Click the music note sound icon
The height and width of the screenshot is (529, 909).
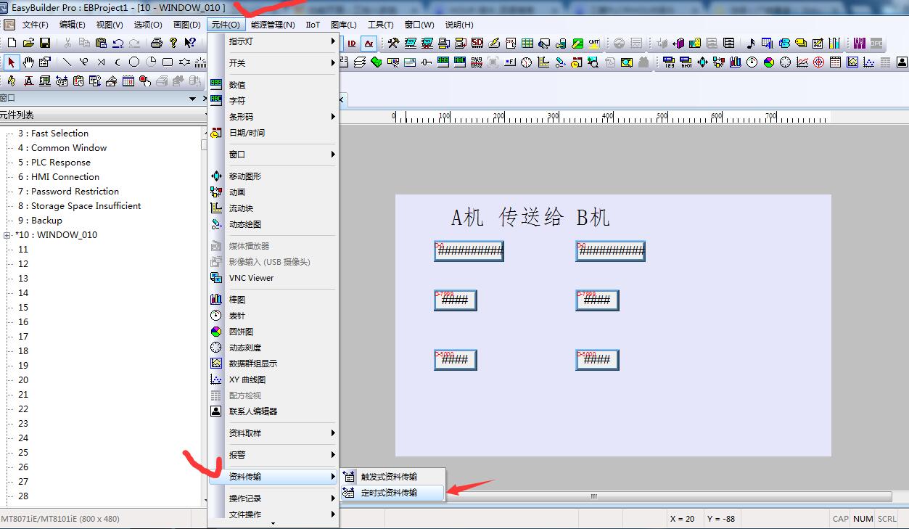tap(751, 44)
